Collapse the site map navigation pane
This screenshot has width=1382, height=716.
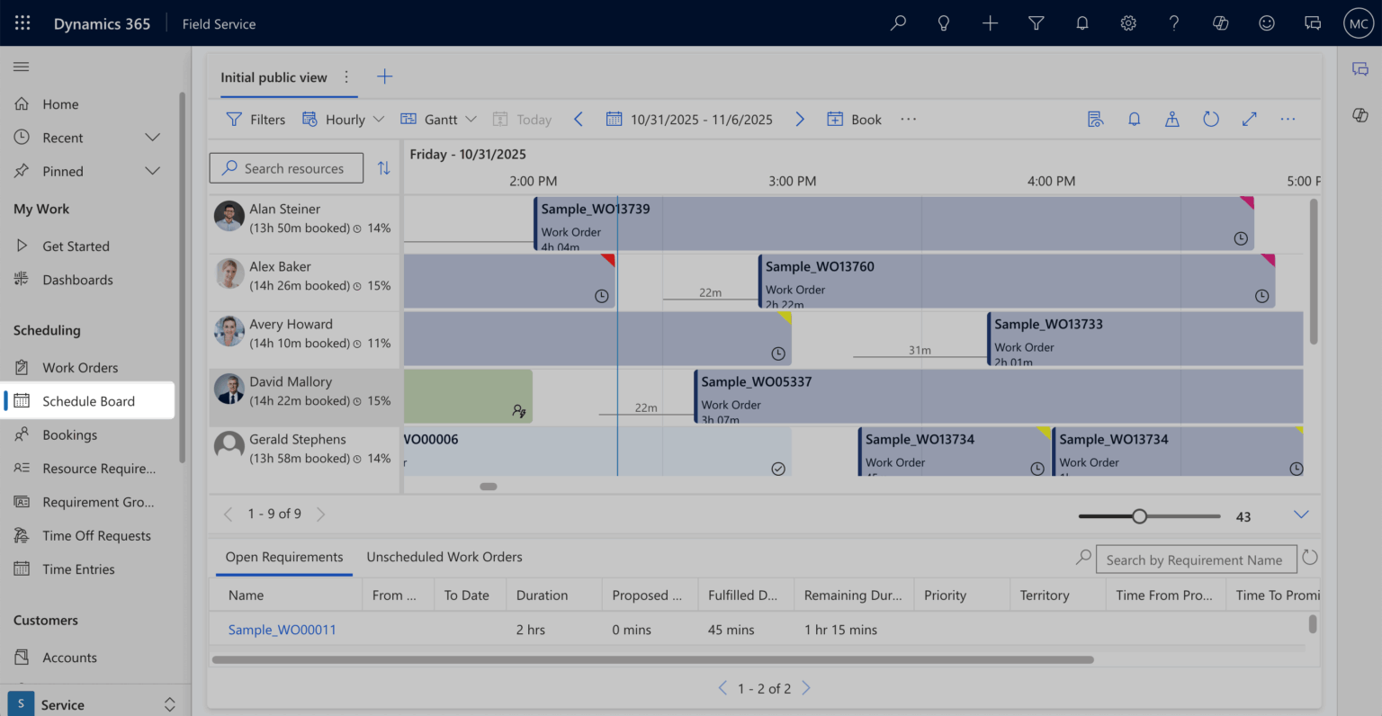click(21, 66)
